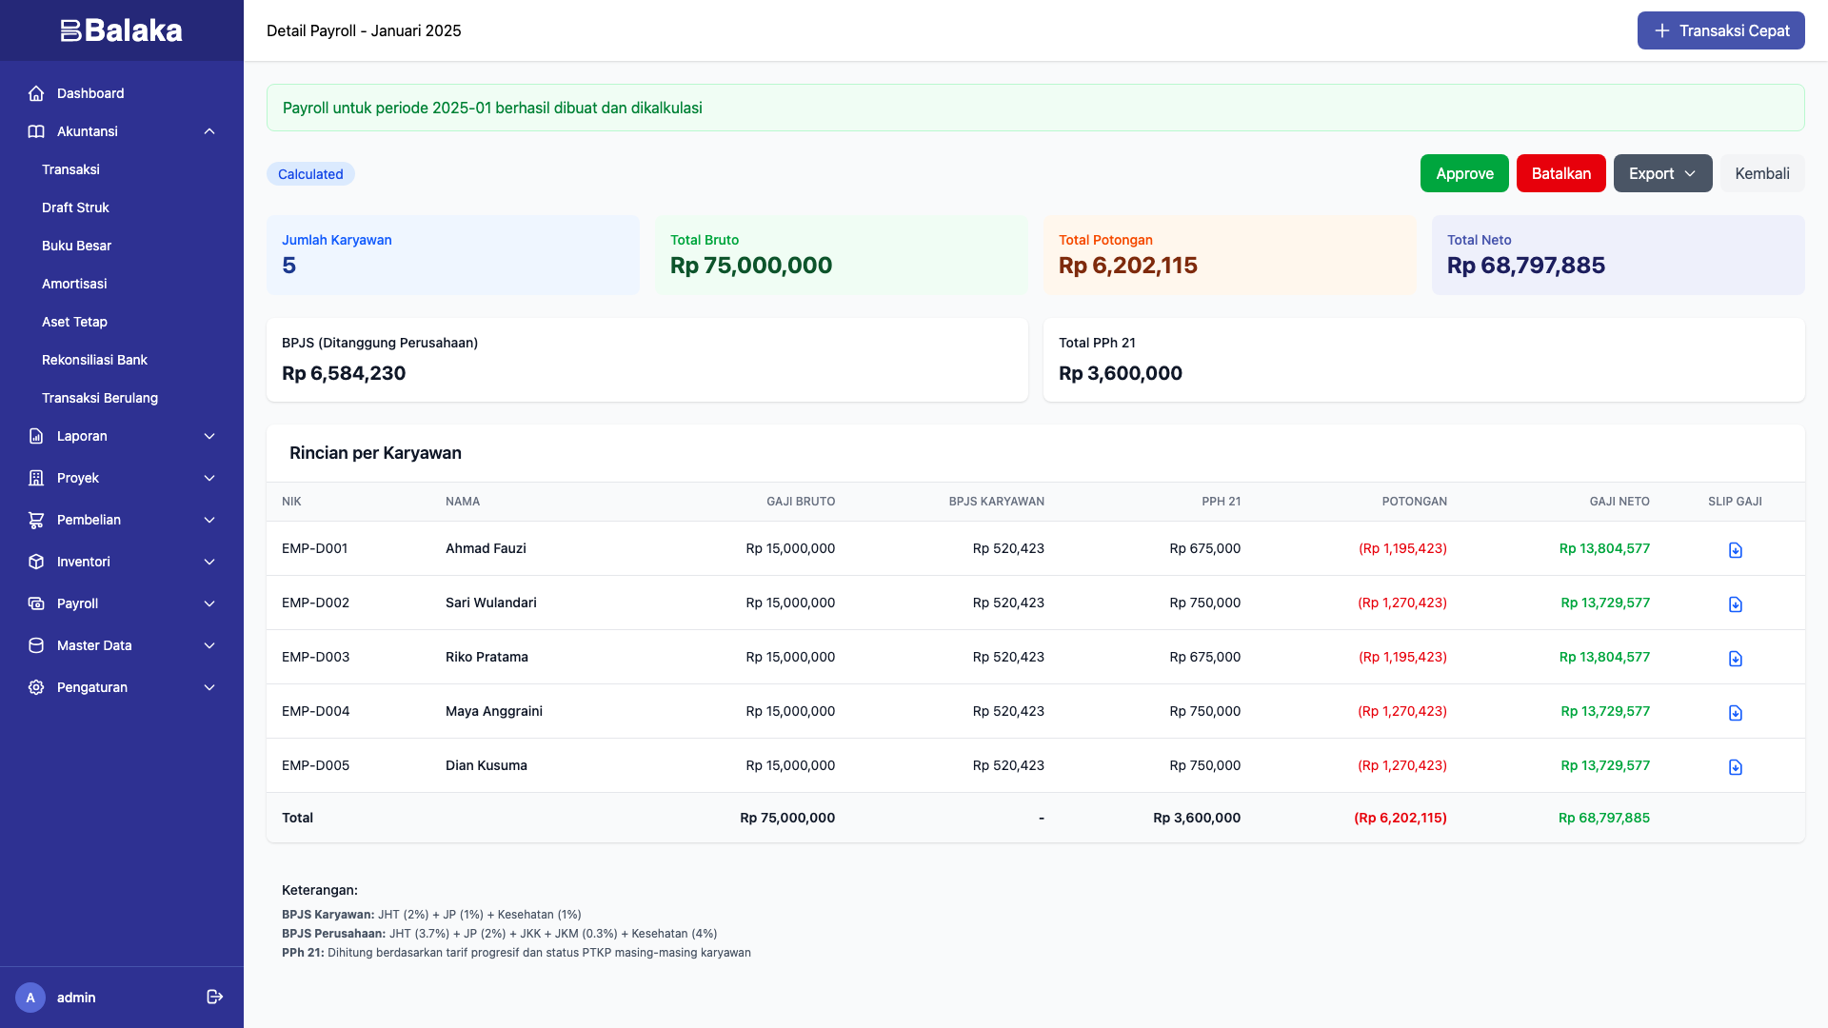The width and height of the screenshot is (1828, 1028).
Task: Open the Inventori section icon
Action: pyautogui.click(x=36, y=562)
